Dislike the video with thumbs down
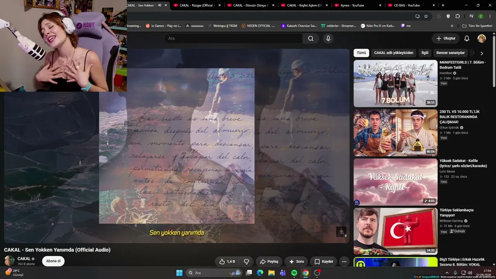 point(246,262)
